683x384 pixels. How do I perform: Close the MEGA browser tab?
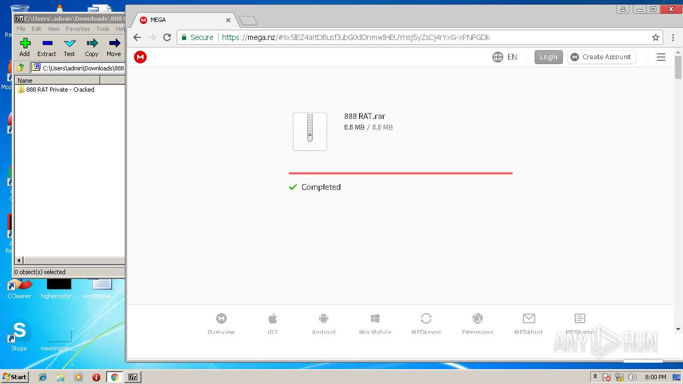(228, 20)
